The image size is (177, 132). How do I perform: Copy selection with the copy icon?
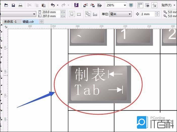[37, 5]
